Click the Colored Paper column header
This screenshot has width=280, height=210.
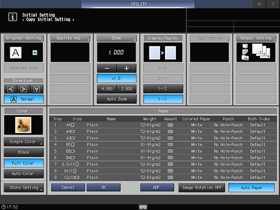[x=196, y=119]
